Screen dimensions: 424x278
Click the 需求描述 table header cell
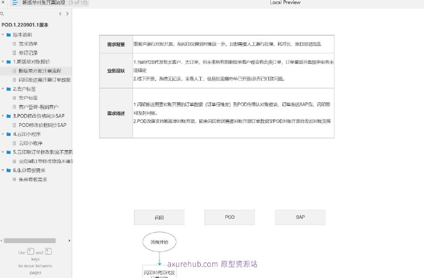tap(116, 113)
